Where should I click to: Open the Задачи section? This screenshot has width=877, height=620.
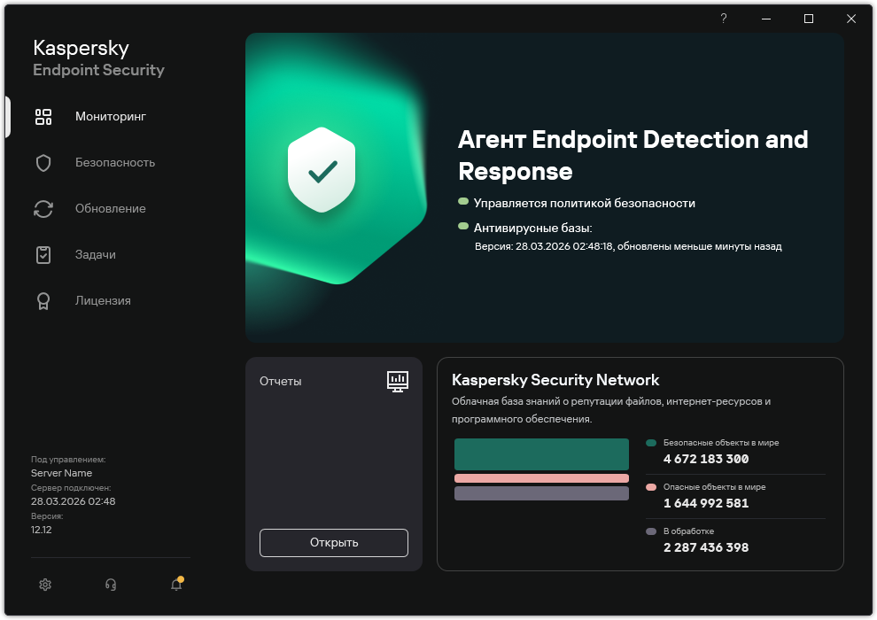click(95, 254)
